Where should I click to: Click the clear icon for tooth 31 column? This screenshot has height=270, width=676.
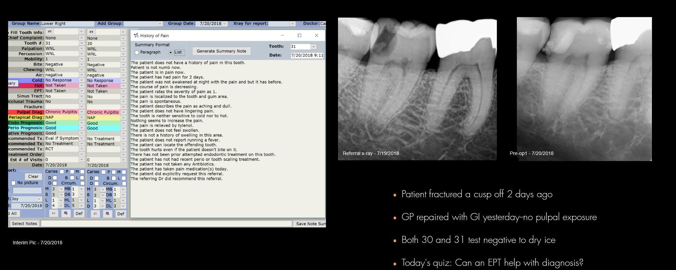click(x=49, y=32)
